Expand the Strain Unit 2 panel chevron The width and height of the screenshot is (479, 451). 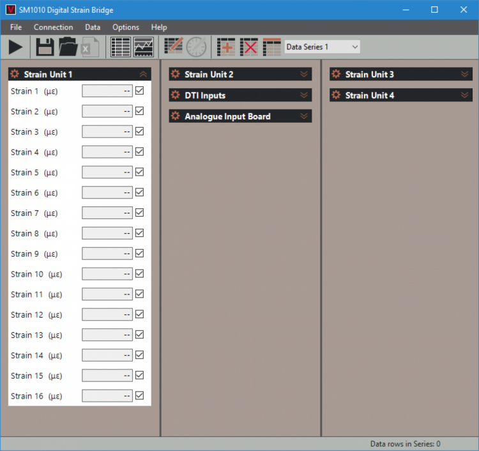click(x=304, y=74)
